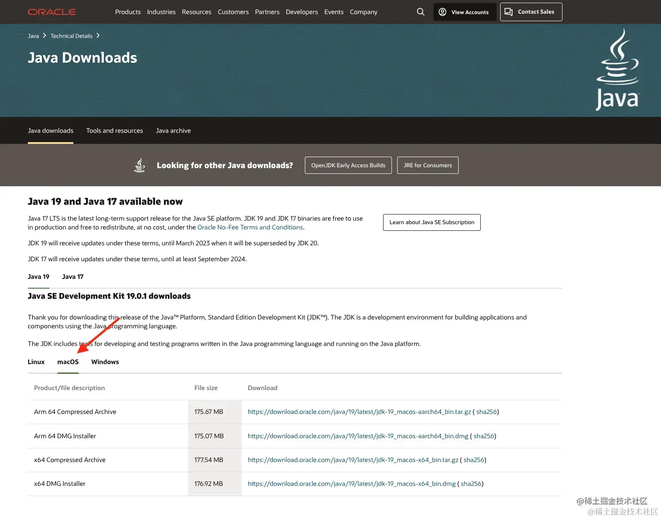Click the Java logo in the banner

(x=617, y=70)
